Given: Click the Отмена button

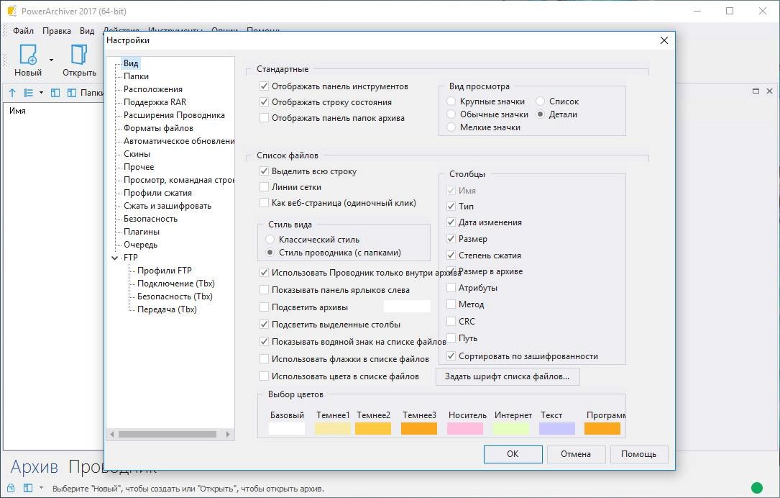Looking at the screenshot, I should coord(576,454).
